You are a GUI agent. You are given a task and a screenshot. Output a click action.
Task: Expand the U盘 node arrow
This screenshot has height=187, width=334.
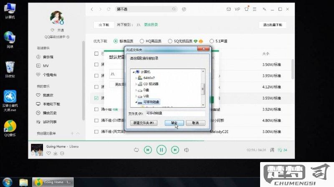click(x=136, y=96)
